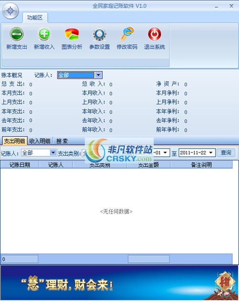Open 图表分析 pie chart icon
239x301 pixels.
coord(72,34)
